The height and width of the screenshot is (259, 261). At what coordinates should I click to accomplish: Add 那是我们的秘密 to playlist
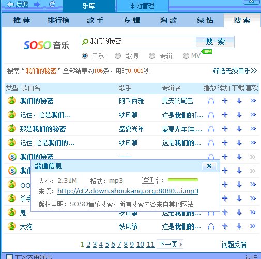[x=225, y=129]
